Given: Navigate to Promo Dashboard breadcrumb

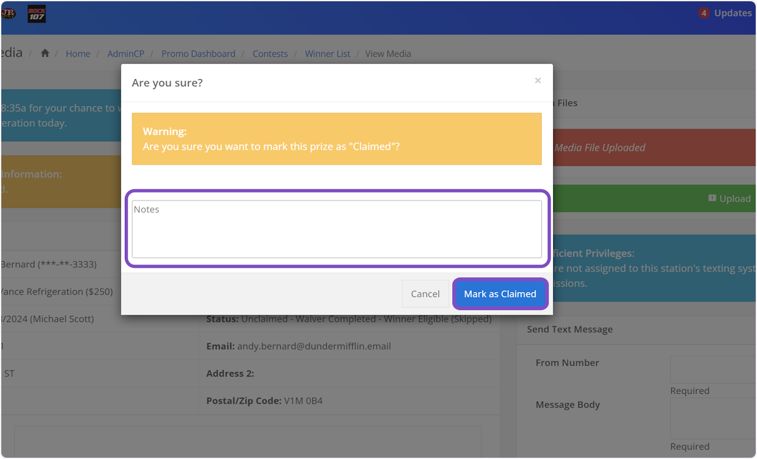Looking at the screenshot, I should point(198,54).
